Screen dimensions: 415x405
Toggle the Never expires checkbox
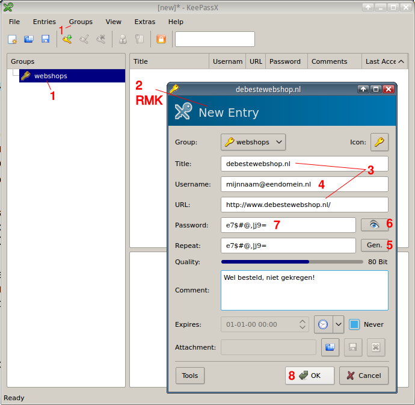(x=355, y=324)
